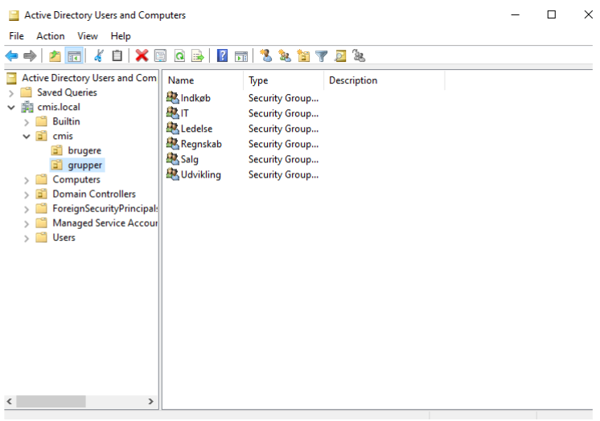Expand Managed Service Accounts node
This screenshot has height=421, width=600.
point(27,223)
